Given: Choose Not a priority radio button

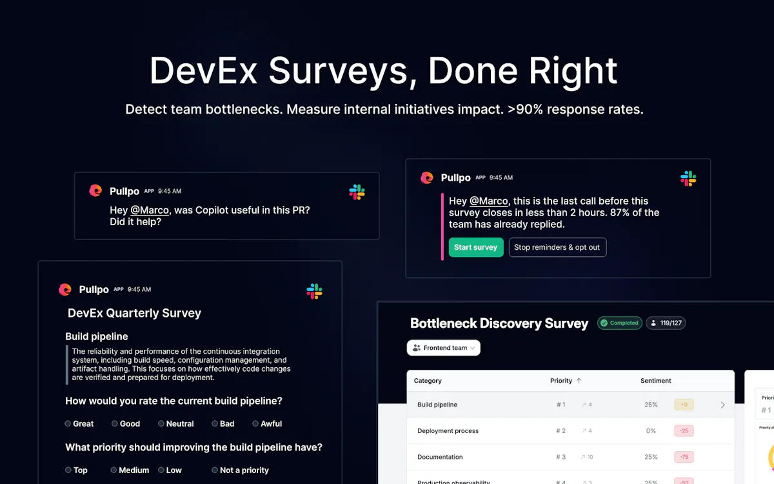Looking at the screenshot, I should pos(214,470).
